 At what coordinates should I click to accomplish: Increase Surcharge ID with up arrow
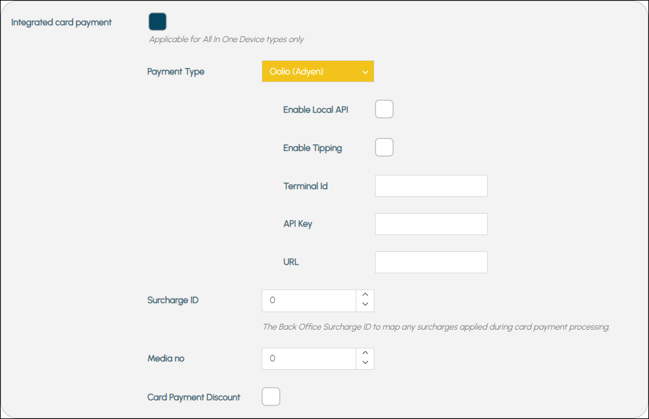coord(365,295)
